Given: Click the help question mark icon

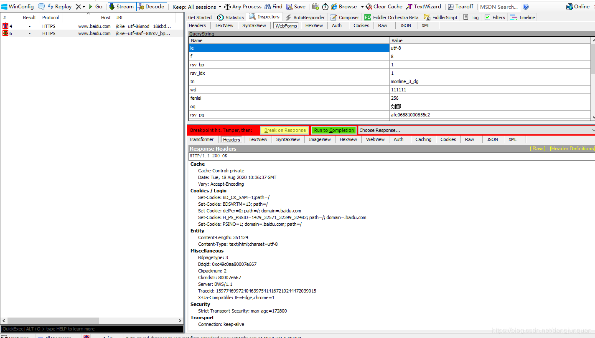Looking at the screenshot, I should tap(526, 7).
